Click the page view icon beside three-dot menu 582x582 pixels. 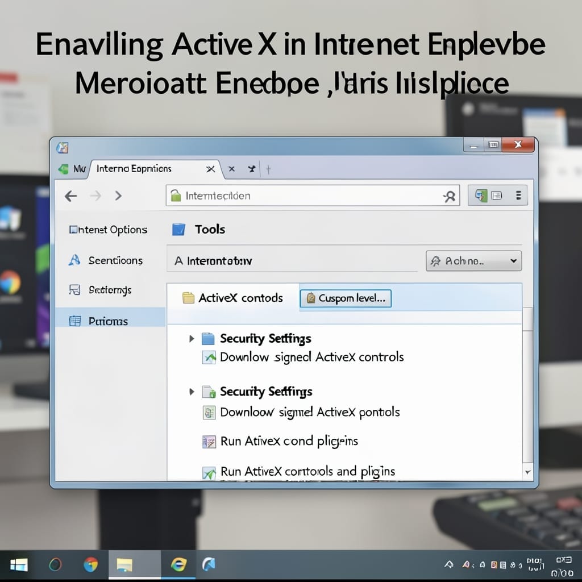pos(497,196)
